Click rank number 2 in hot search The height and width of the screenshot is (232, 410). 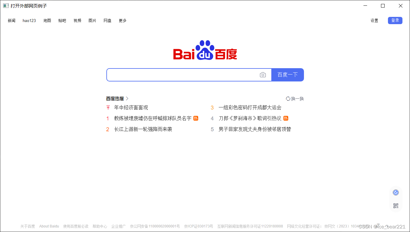(108, 129)
